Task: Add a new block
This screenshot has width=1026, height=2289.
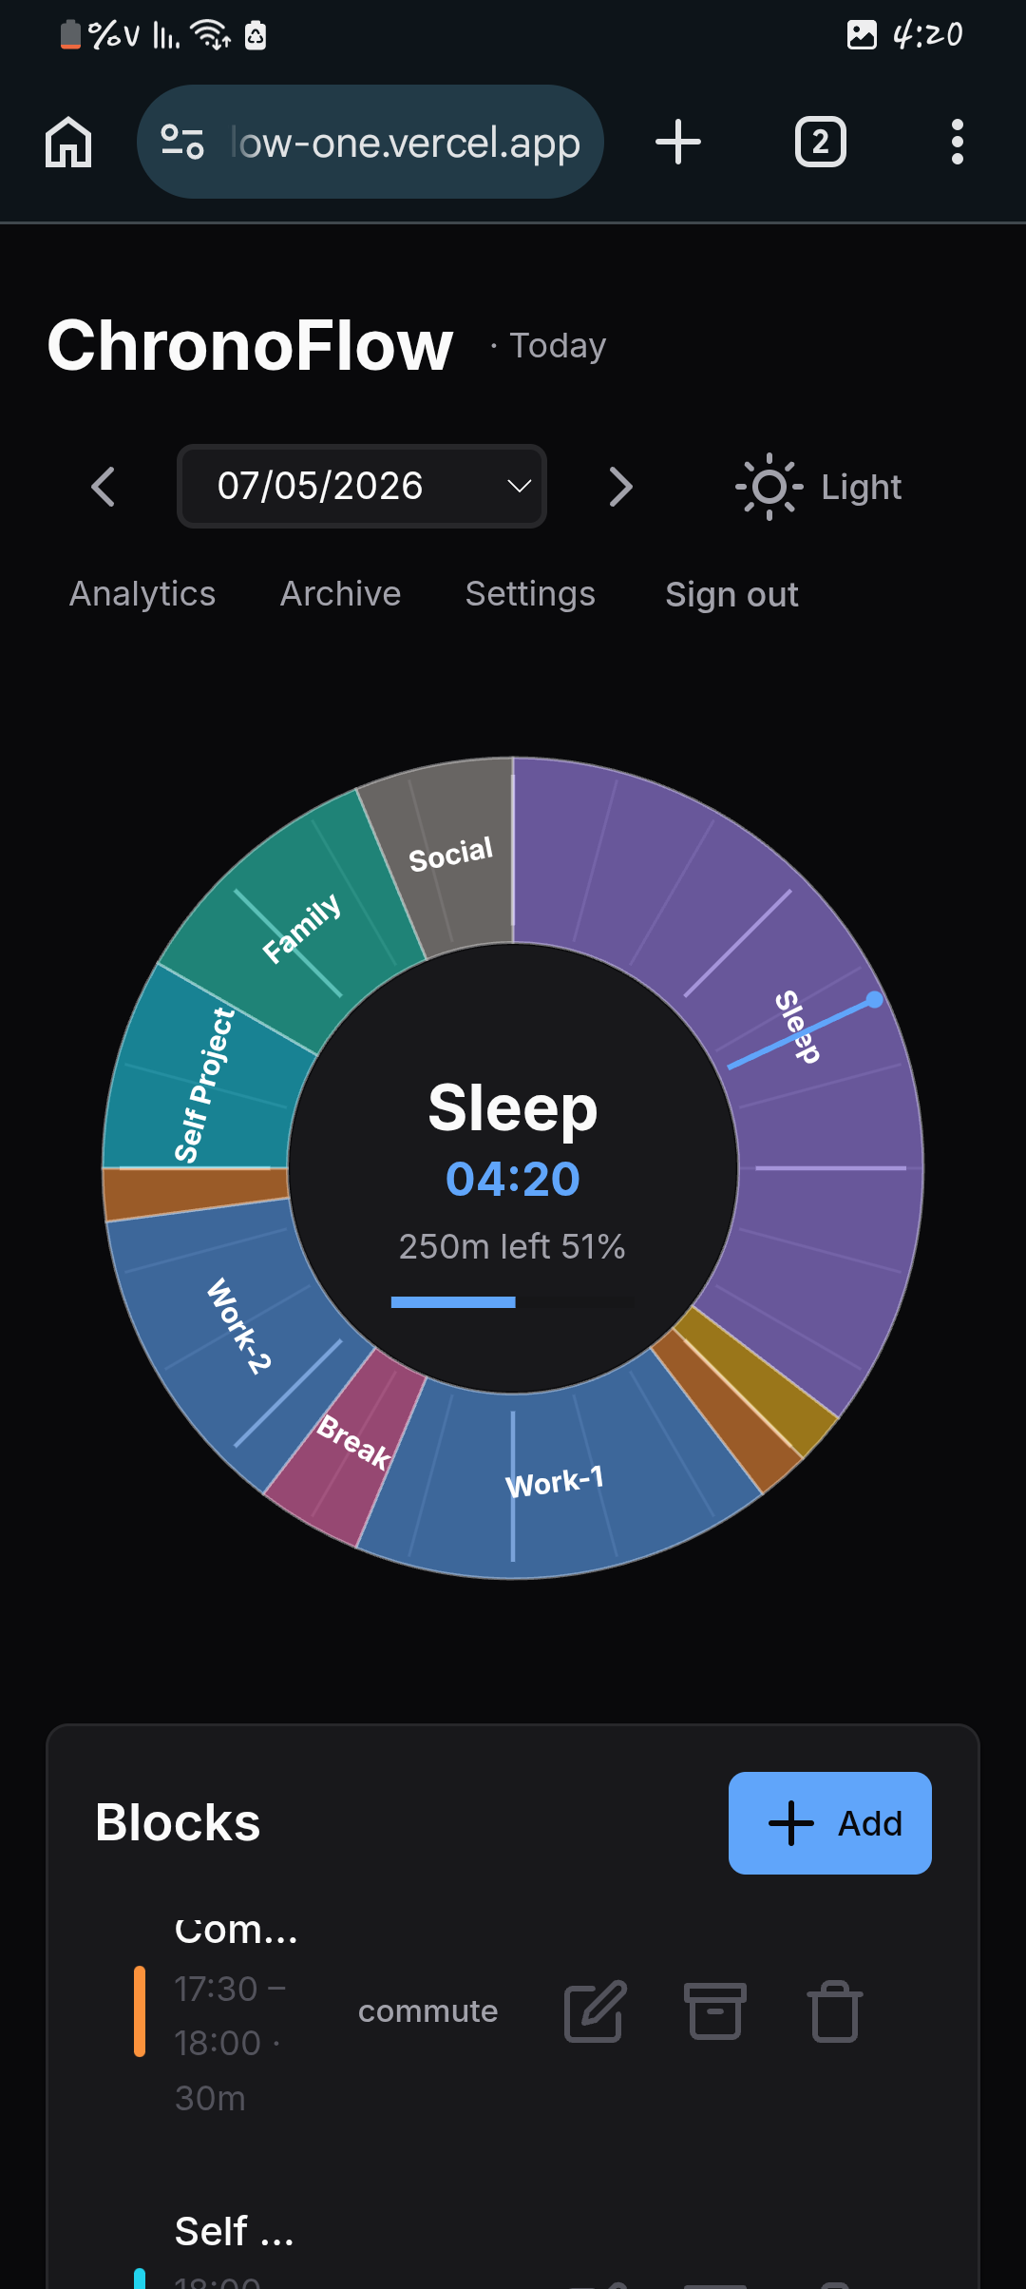Action: [x=829, y=1823]
